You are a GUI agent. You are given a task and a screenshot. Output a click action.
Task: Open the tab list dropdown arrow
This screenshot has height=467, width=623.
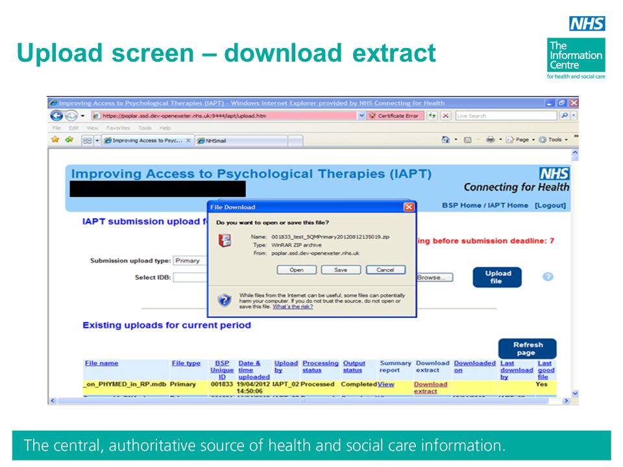(97, 141)
